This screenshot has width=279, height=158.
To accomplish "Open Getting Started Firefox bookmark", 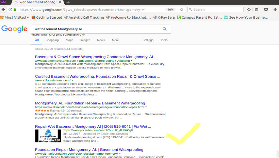I will tap(47, 17).
